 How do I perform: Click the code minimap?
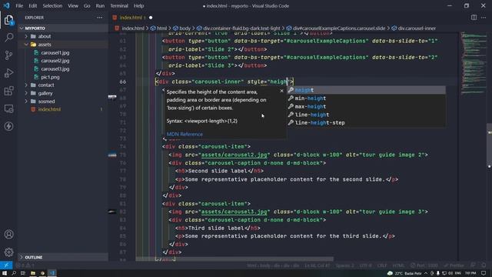tap(474, 63)
